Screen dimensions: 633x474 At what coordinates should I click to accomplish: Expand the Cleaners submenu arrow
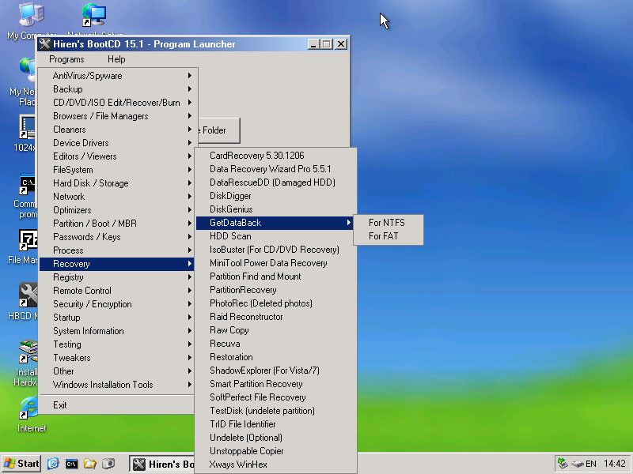coord(189,130)
